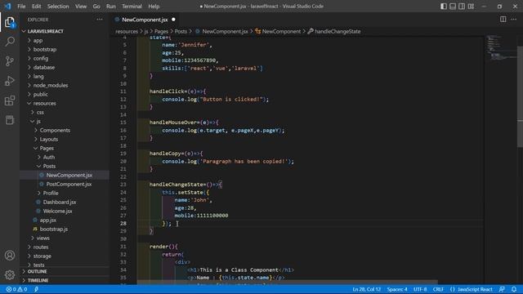Click the editor vertical scrollbar

point(520,96)
